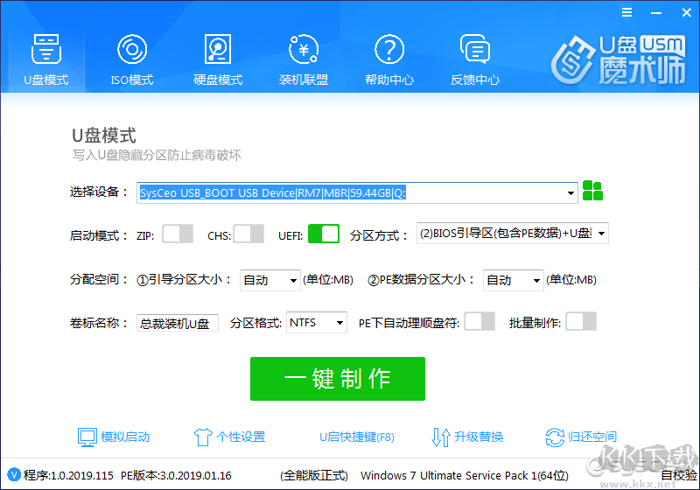Click the green refresh devices grid icon
This screenshot has width=700, height=490.
593,192
